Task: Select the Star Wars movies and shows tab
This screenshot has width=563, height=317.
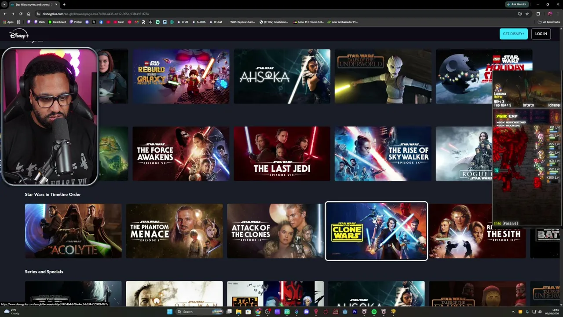Action: coord(33,4)
